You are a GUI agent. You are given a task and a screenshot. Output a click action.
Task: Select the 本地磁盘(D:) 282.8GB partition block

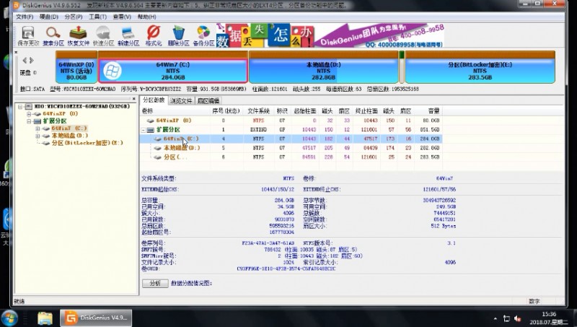point(323,67)
